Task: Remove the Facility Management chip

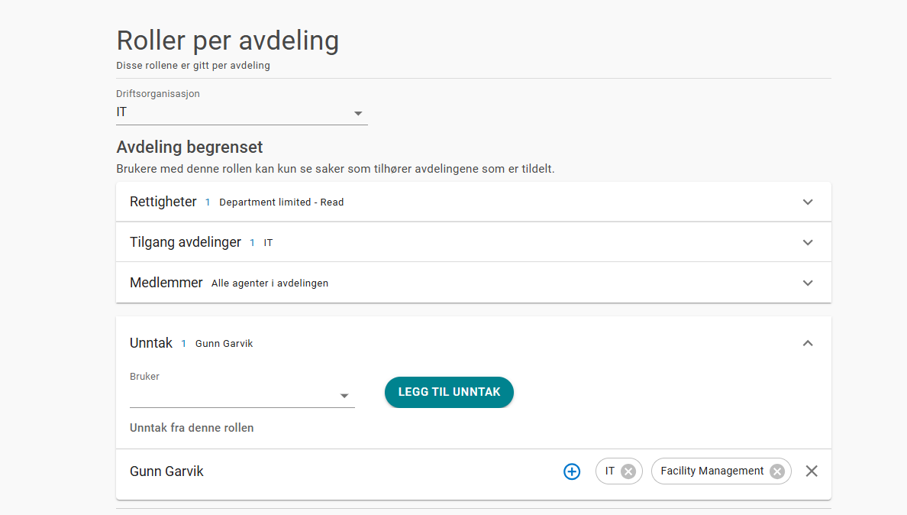Action: click(777, 471)
